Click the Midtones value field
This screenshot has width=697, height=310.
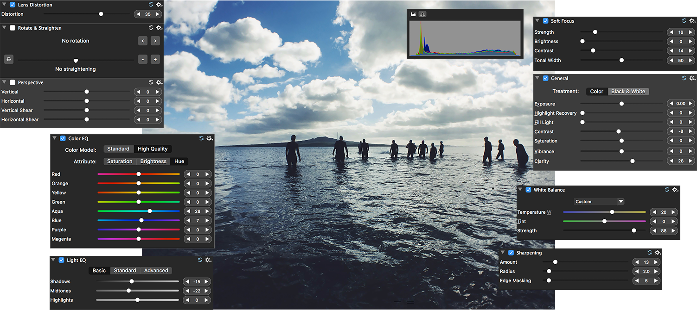197,291
